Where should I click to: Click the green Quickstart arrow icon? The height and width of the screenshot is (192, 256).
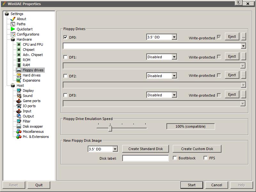tap(13, 29)
